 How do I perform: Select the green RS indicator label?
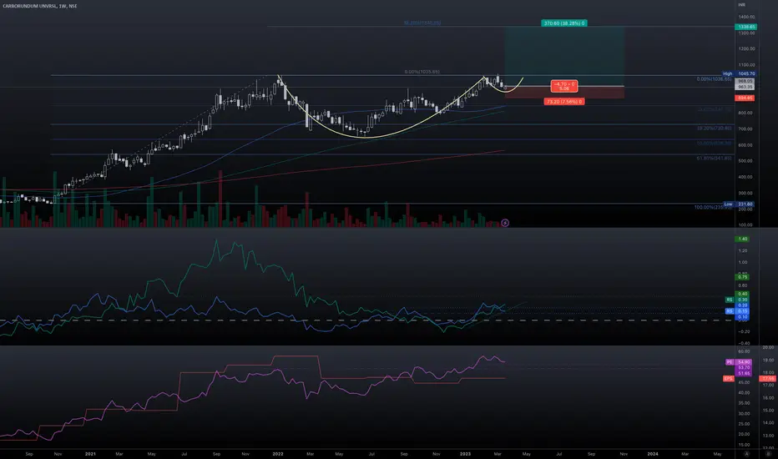[x=730, y=300]
